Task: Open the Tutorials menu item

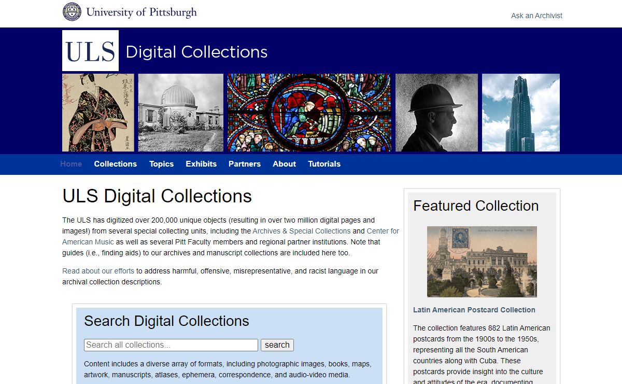Action: pos(324,164)
